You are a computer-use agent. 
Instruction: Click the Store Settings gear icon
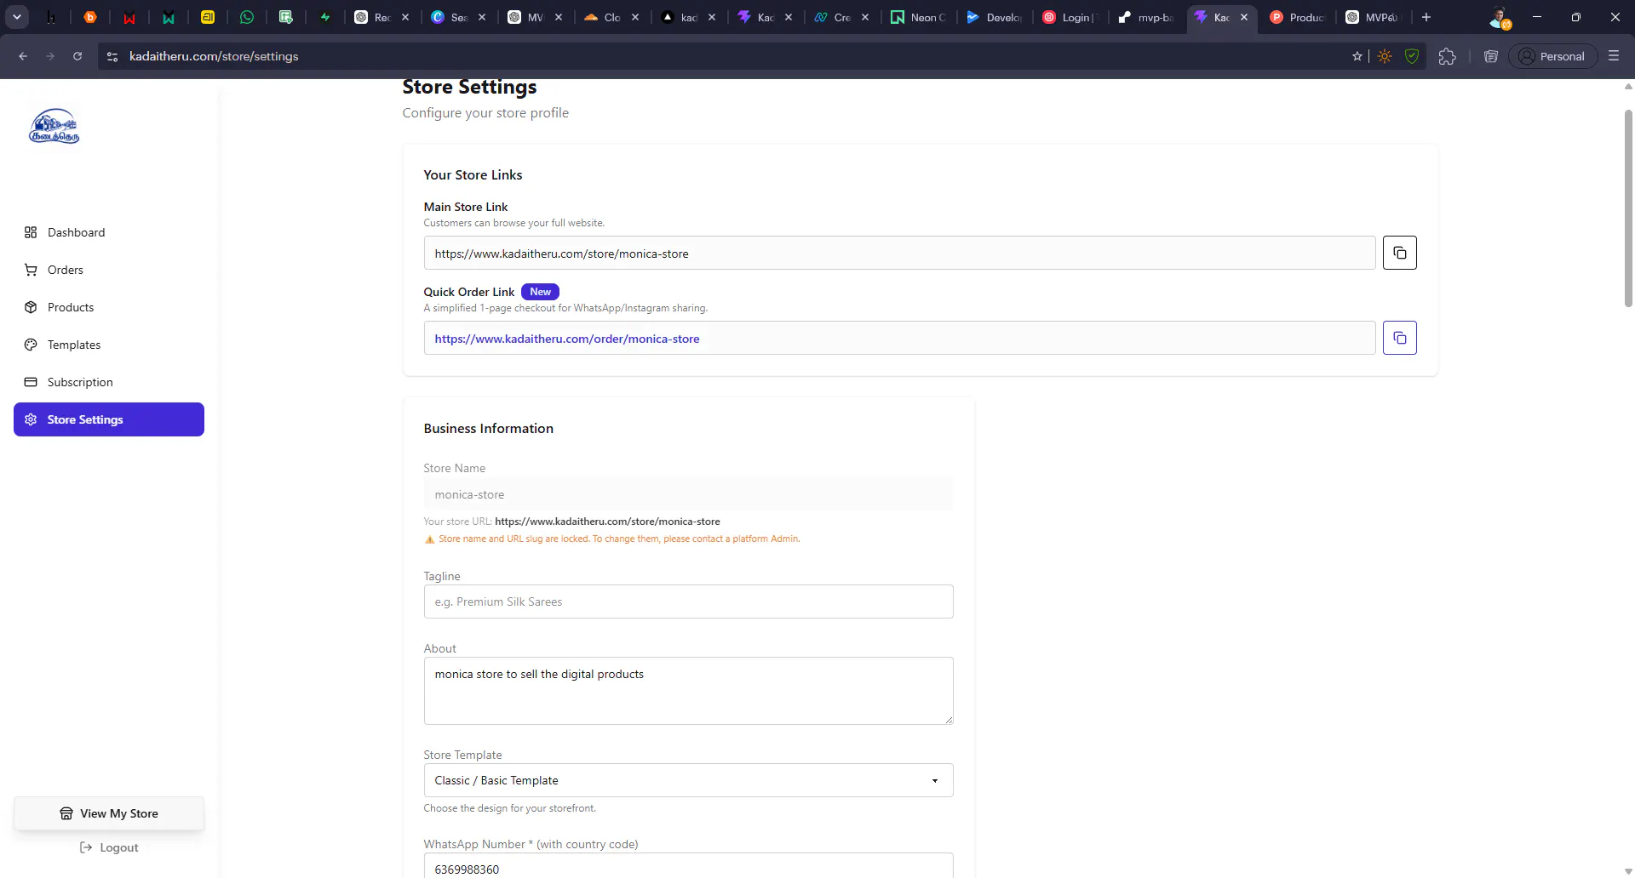coord(31,419)
